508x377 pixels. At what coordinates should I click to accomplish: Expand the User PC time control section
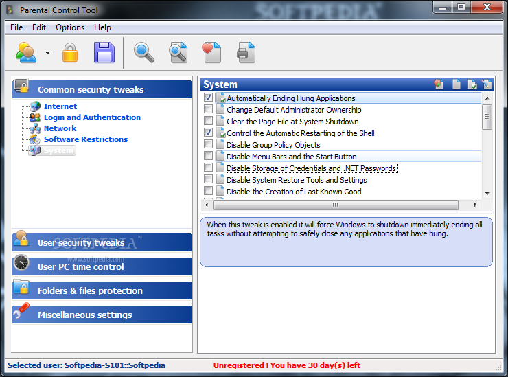pyautogui.click(x=102, y=267)
